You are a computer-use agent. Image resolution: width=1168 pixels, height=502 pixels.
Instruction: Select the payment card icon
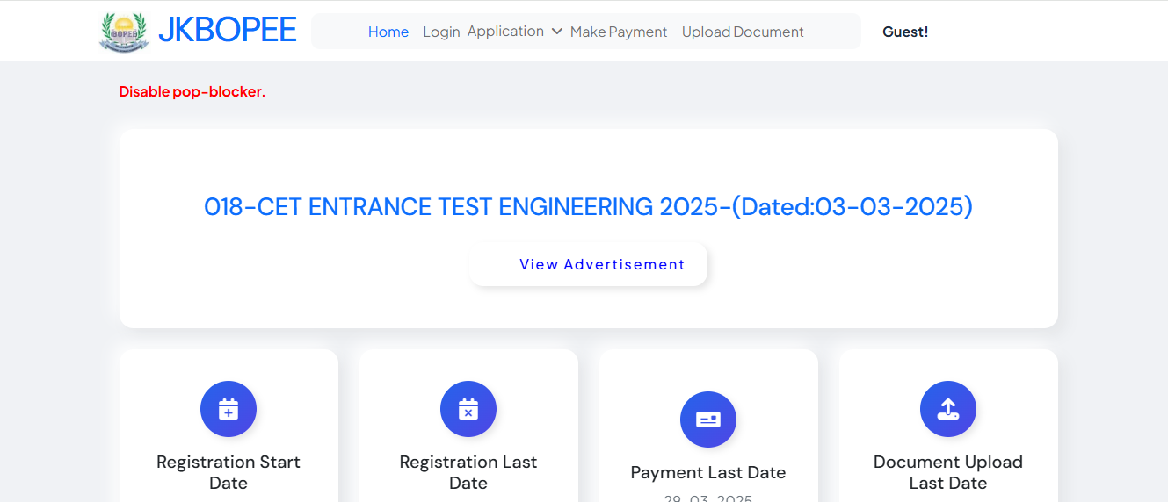708,420
